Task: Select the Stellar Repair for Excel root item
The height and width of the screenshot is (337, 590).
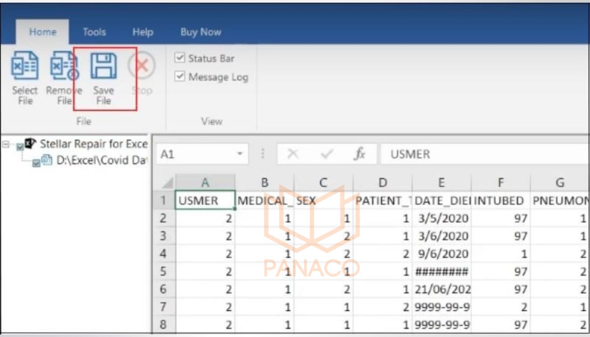Action: click(x=94, y=144)
